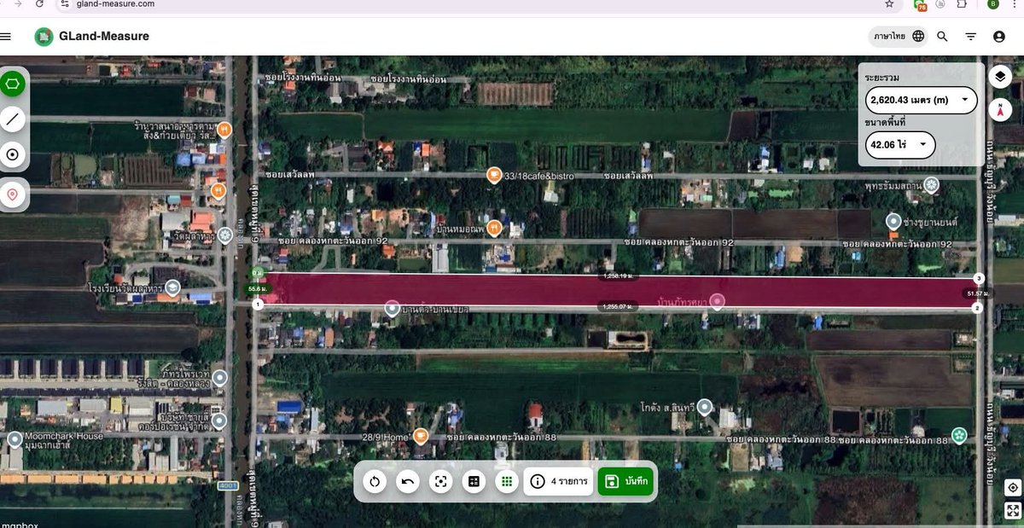Open the filter list icon in the header
Viewport: 1024px width, 528px height.
click(970, 37)
